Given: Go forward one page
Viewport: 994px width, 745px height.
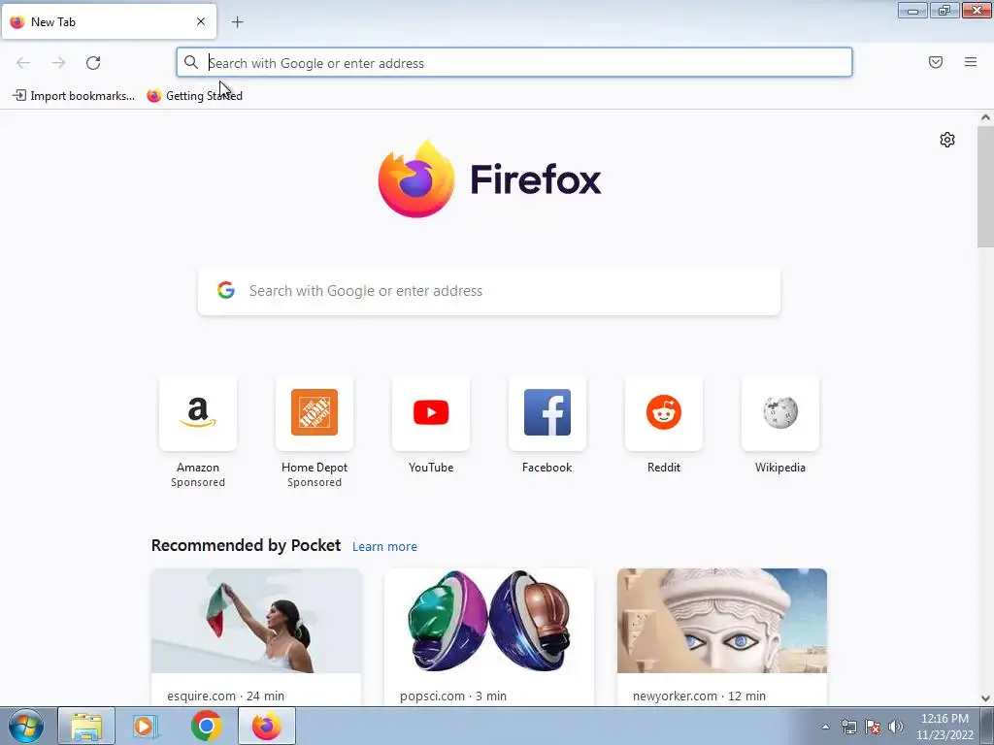Looking at the screenshot, I should [x=58, y=63].
